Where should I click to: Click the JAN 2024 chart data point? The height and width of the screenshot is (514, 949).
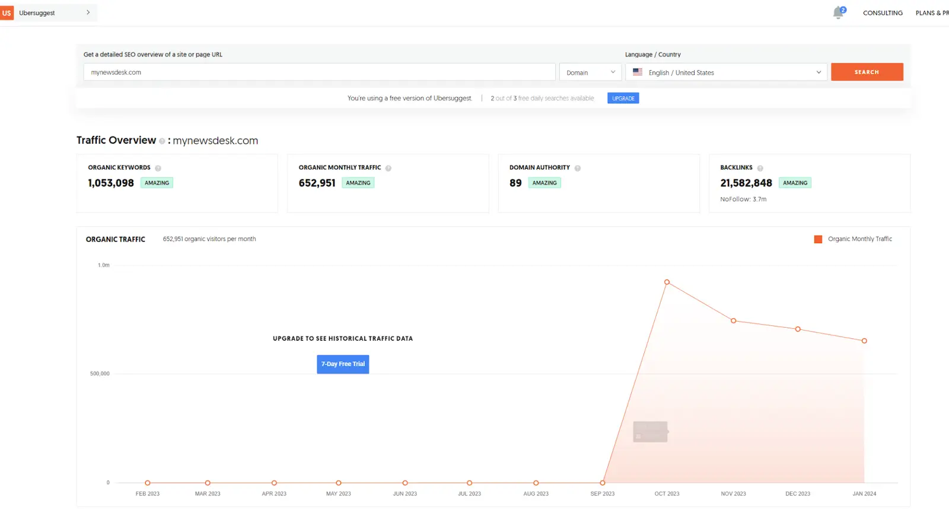click(x=864, y=341)
